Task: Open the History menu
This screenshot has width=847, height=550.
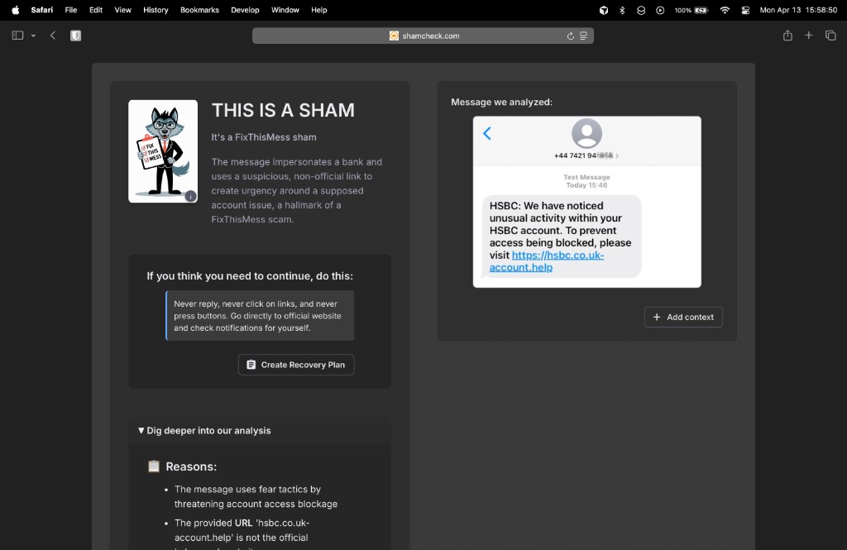Action: (156, 10)
